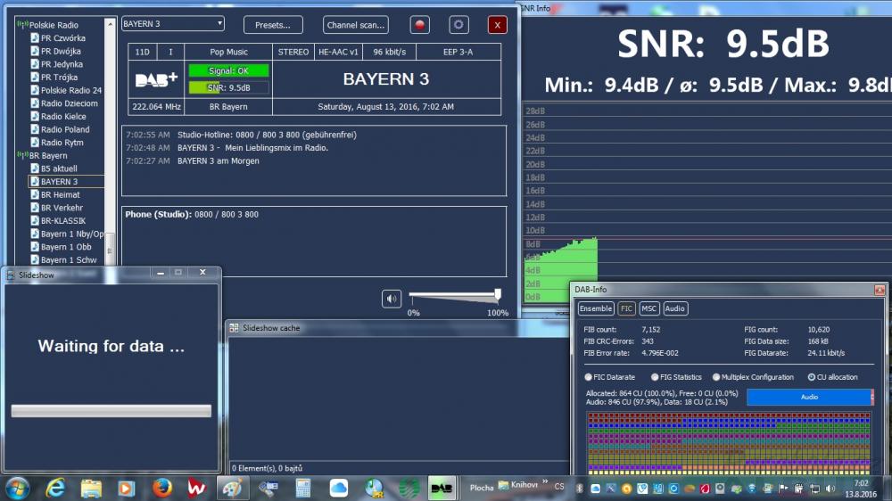Launch Firefox from the taskbar
Viewport: 892px width, 501px height.
(162, 488)
